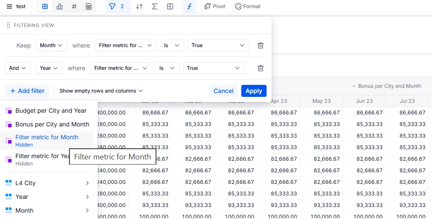The width and height of the screenshot is (432, 219).
Task: Delete the Month filter row
Action: click(260, 45)
